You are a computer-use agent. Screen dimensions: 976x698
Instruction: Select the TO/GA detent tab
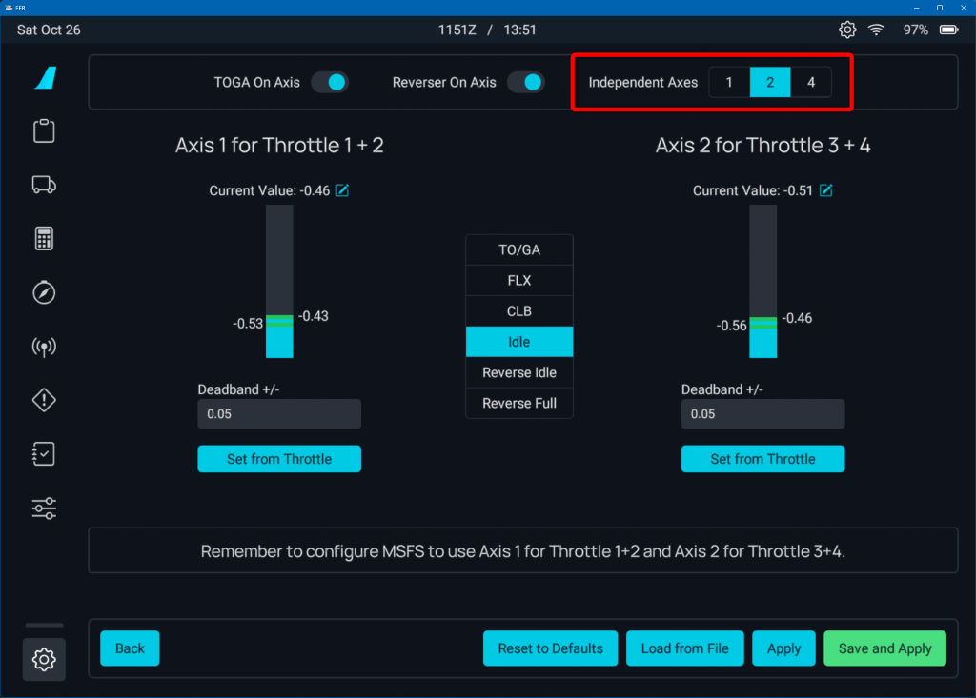(519, 250)
